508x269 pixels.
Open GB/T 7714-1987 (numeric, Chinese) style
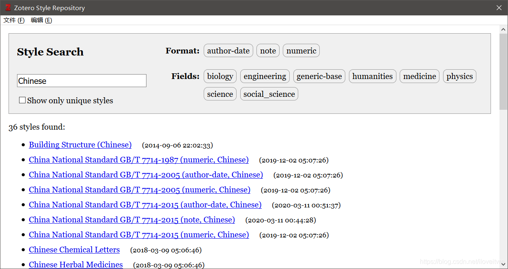(139, 160)
